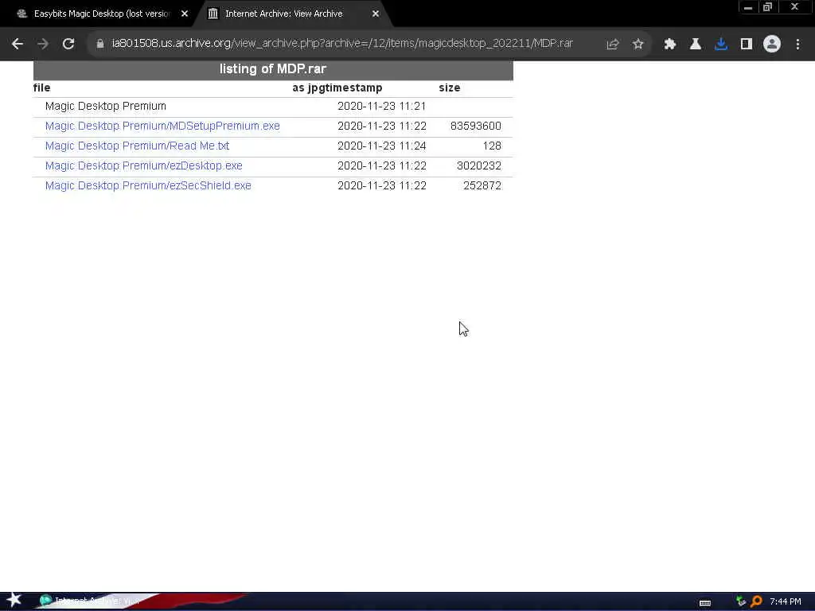
Task: Go back to the previous page
Action: [x=18, y=45]
